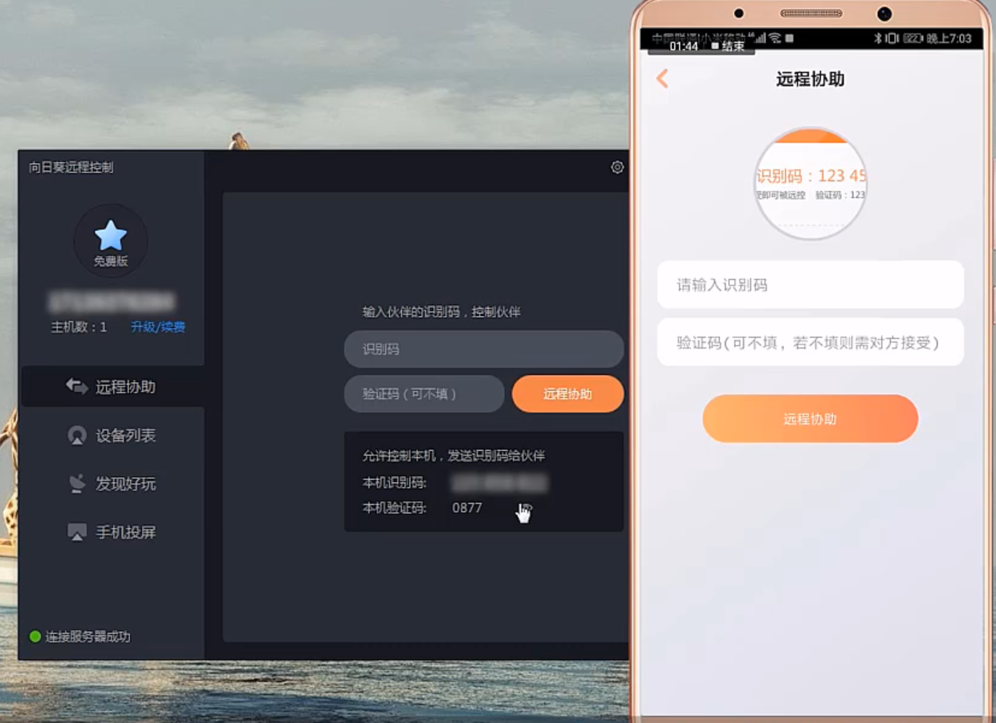Click the 手机投屏 screen-cast icon
Image resolution: width=996 pixels, height=723 pixels.
click(x=77, y=532)
